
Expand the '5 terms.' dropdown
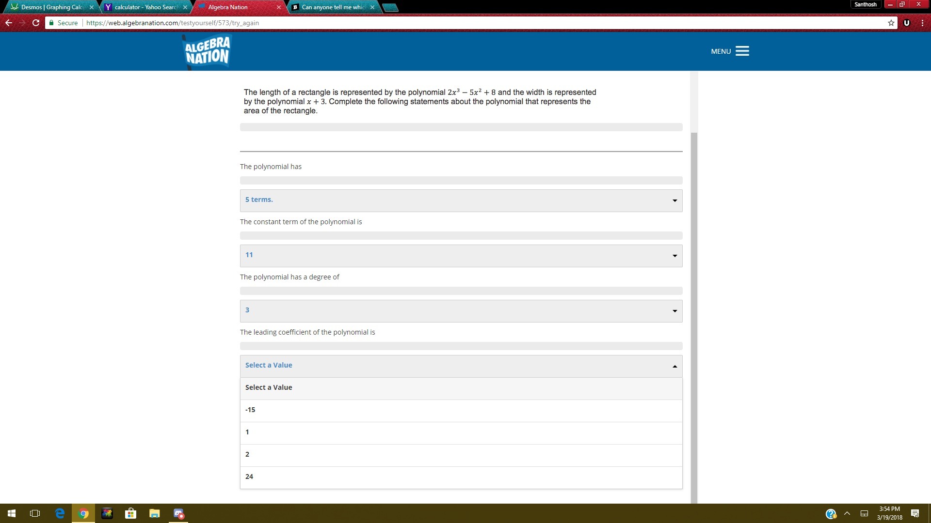coord(461,200)
